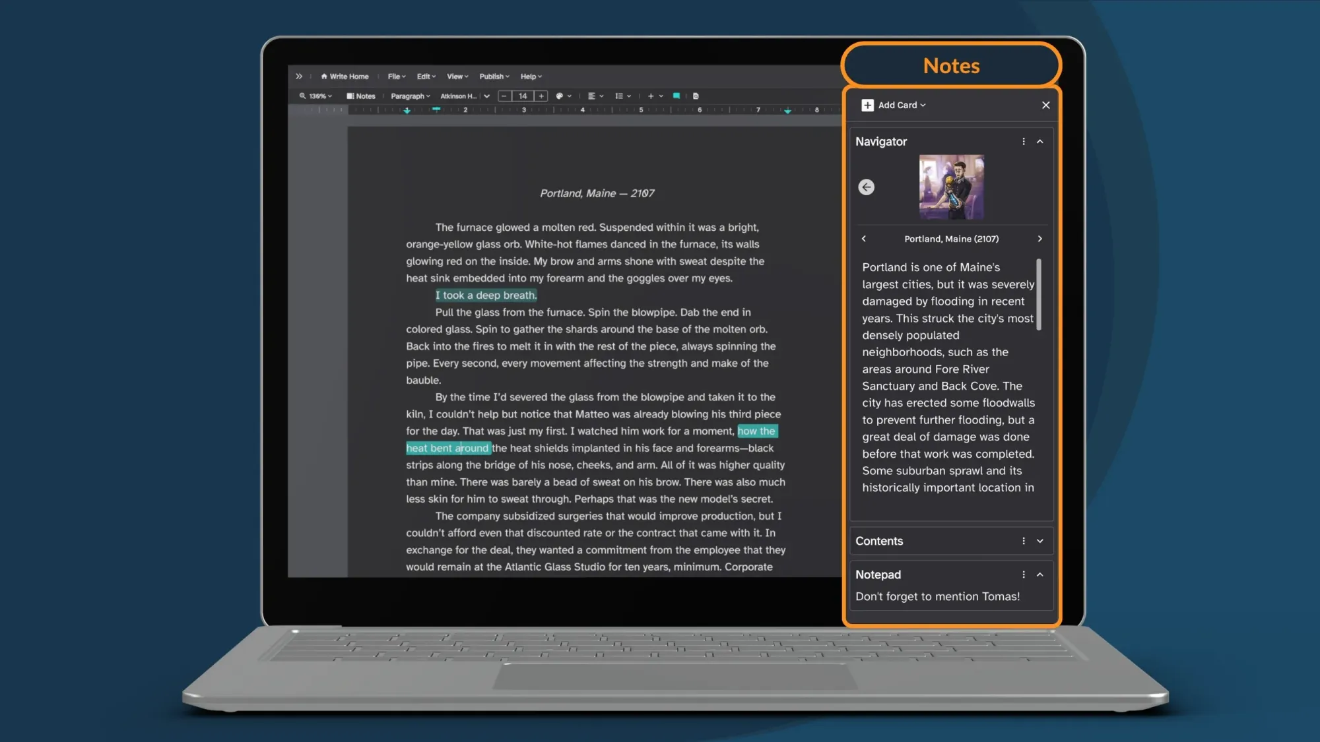
Task: Open the Atkinson font family dropdown
Action: coord(462,96)
